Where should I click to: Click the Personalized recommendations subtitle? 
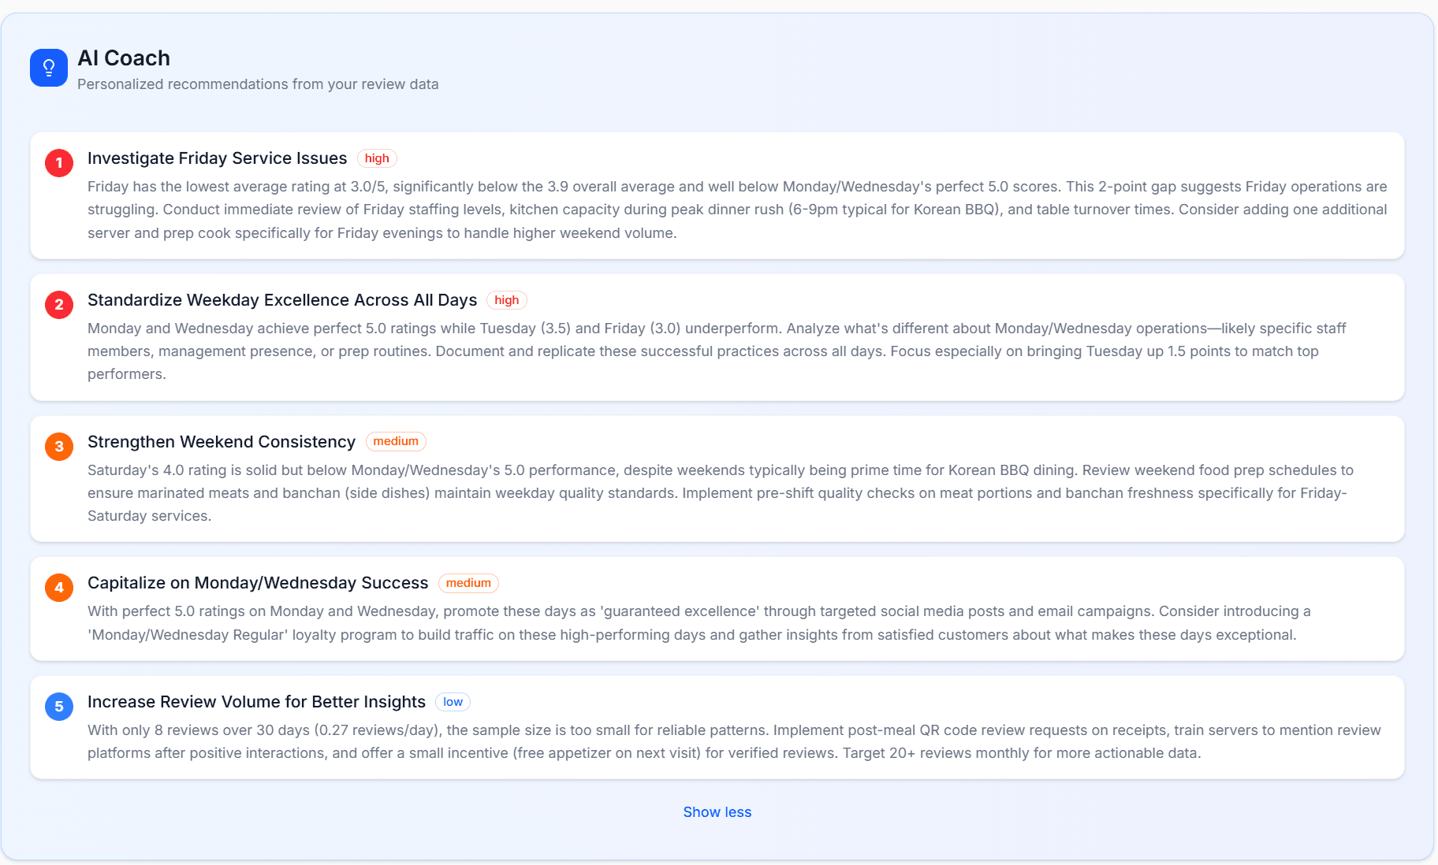(x=257, y=84)
